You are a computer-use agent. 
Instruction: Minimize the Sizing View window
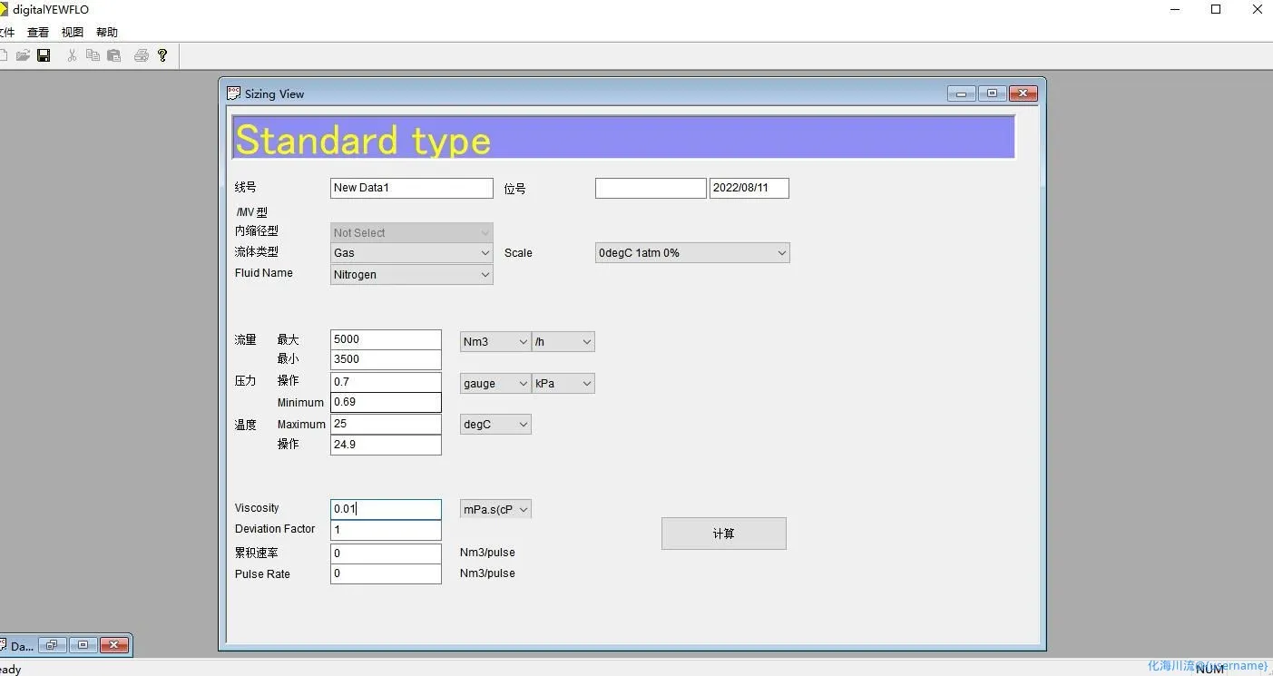click(961, 93)
